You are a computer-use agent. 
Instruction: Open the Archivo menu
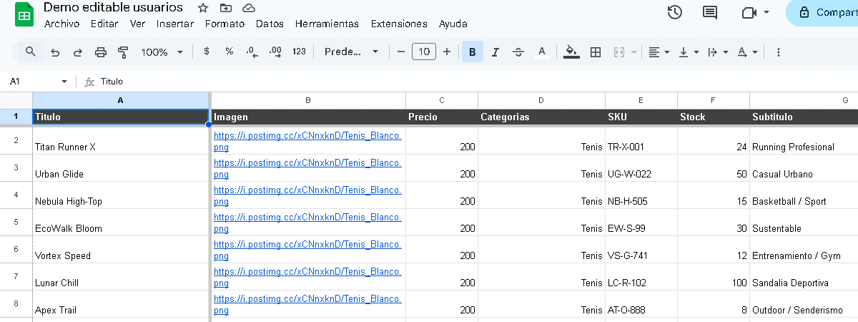[61, 24]
